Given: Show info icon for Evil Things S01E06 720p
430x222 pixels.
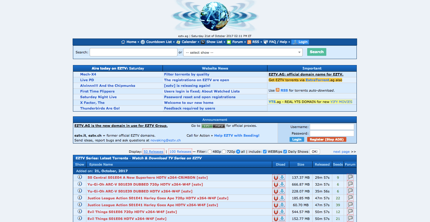Looking at the screenshot, I should 80,211.
